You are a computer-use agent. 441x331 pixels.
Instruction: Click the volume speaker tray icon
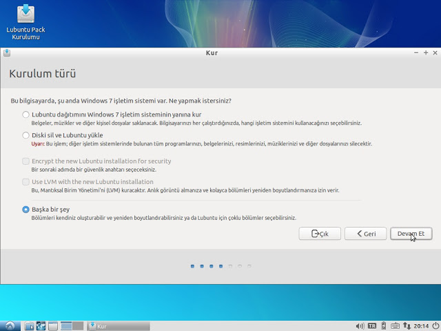point(360,325)
